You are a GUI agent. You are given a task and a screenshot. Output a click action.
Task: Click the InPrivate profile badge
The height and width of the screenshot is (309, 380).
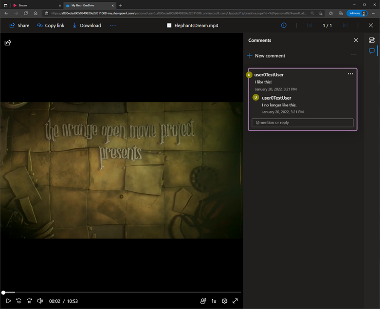coord(357,13)
